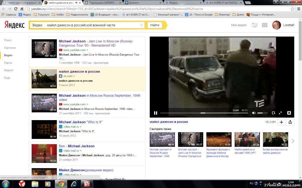Seek on the video progress bar

click(x=204, y=113)
